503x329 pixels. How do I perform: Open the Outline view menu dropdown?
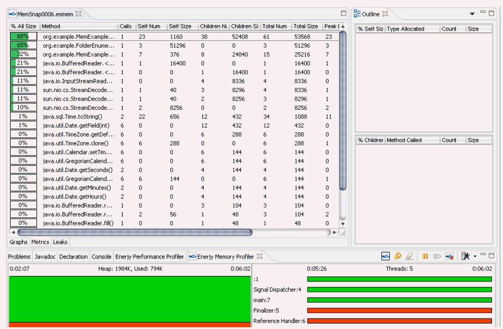click(472, 14)
